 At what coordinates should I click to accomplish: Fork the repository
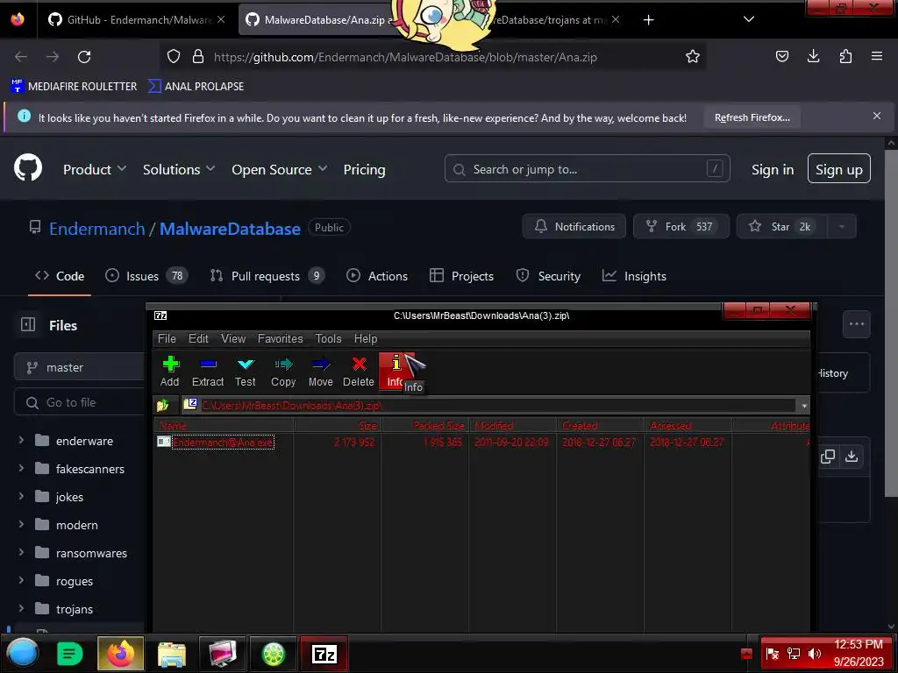tap(681, 227)
